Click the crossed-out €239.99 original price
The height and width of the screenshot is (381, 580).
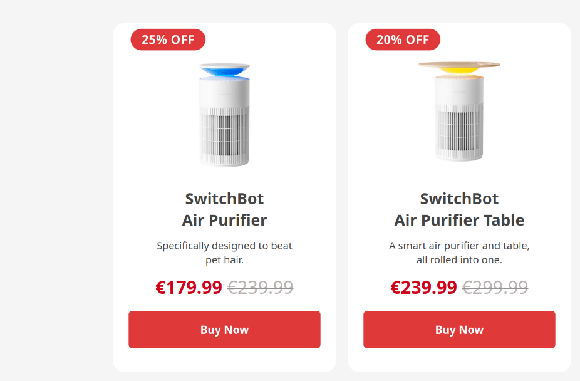[x=260, y=288]
